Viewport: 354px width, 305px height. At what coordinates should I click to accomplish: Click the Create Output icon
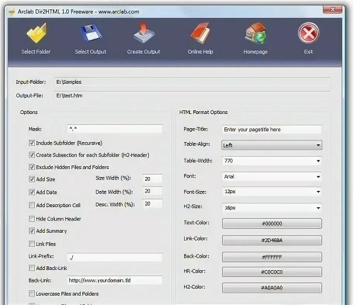tap(144, 33)
